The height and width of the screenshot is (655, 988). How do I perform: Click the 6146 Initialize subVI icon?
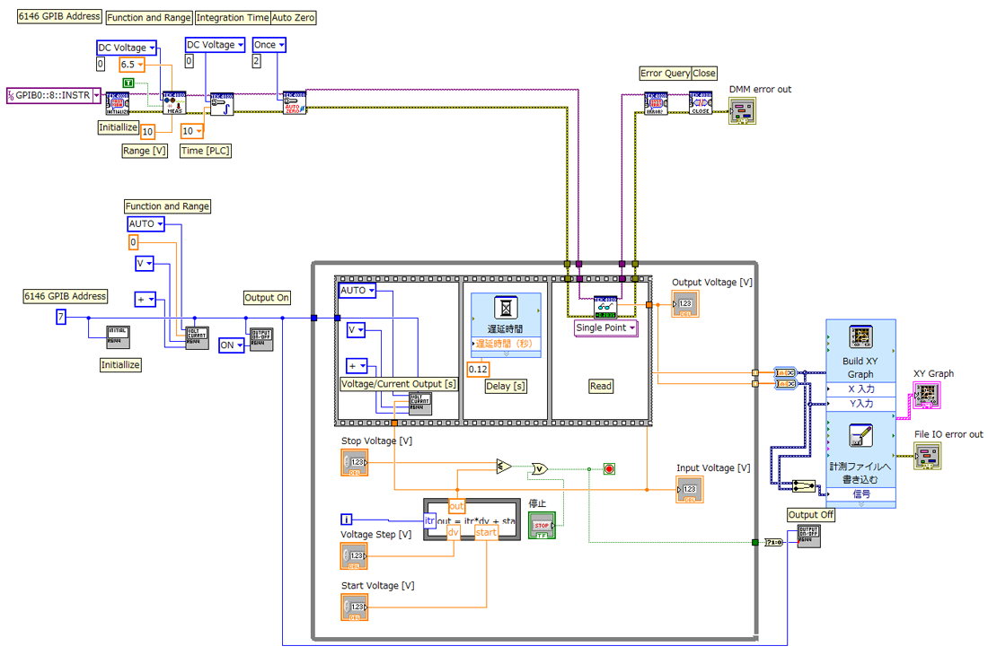(x=118, y=337)
